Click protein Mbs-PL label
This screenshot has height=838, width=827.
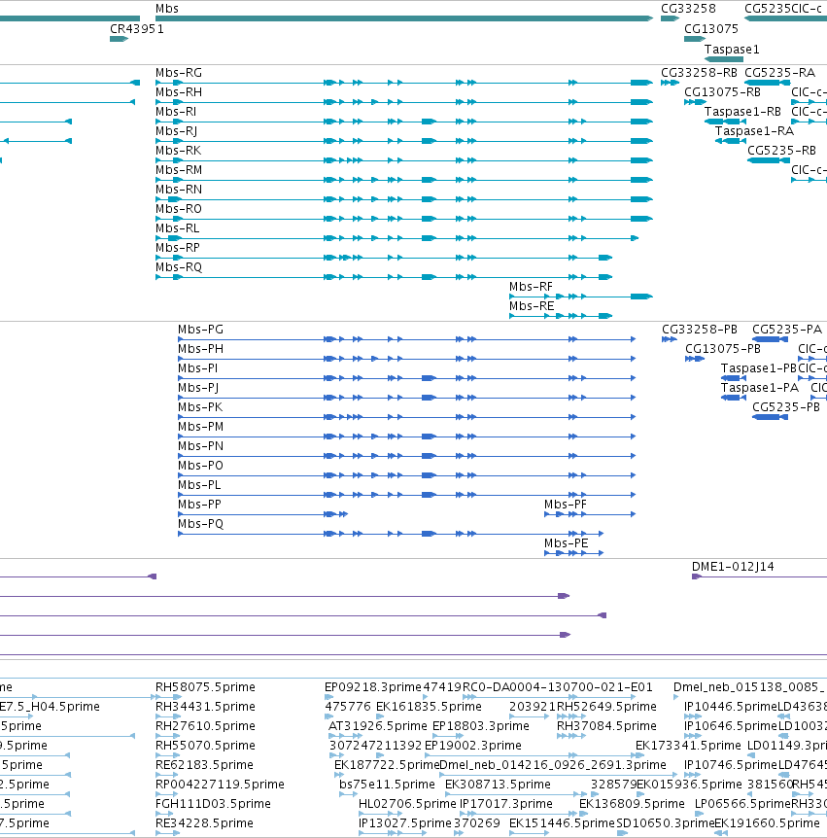pos(199,485)
